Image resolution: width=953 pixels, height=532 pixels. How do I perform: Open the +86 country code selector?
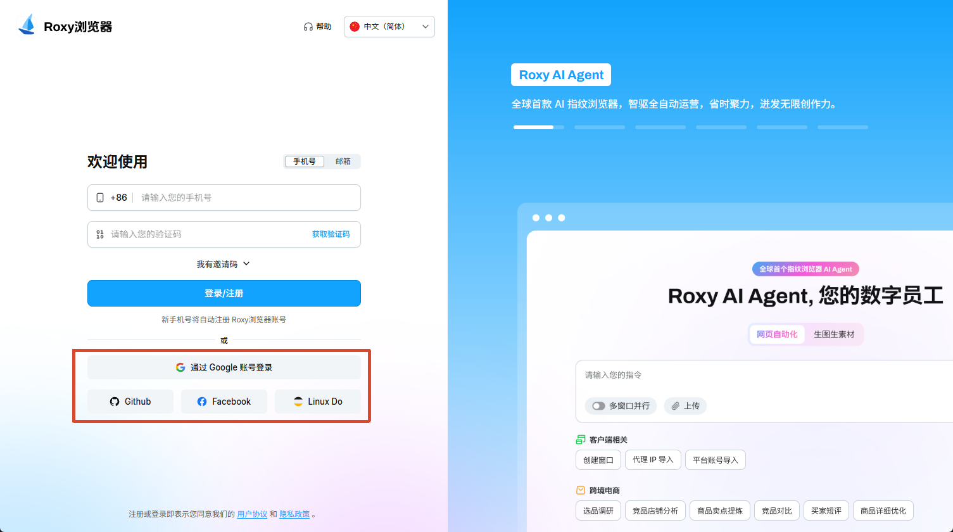[x=118, y=198]
